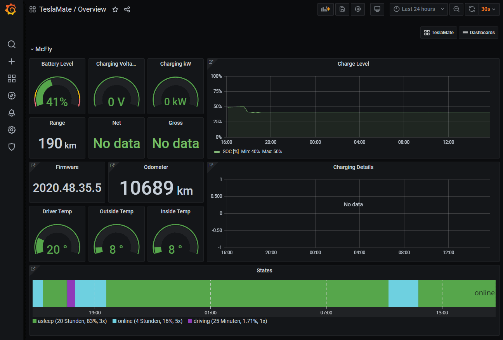Viewport: 503px width, 340px height.
Task: Open dashboard settings gear in toolbar
Action: point(357,9)
